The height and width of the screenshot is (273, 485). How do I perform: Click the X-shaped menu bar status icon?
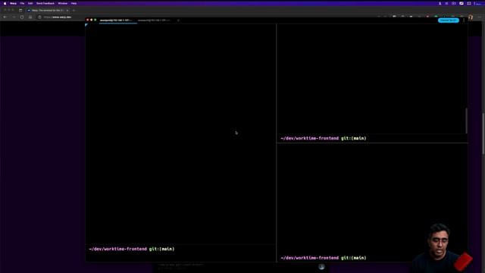click(x=440, y=3)
